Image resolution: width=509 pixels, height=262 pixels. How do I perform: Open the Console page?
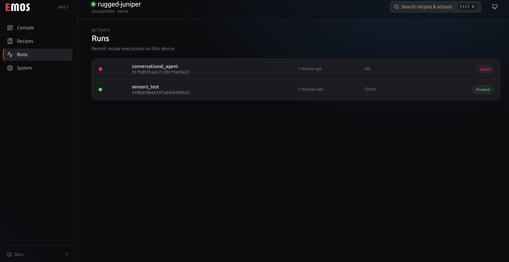pyautogui.click(x=38, y=28)
